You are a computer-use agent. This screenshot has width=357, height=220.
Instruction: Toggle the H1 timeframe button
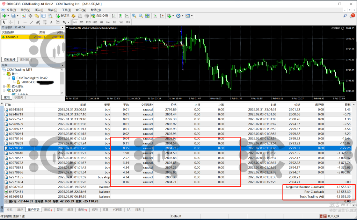(101, 22)
